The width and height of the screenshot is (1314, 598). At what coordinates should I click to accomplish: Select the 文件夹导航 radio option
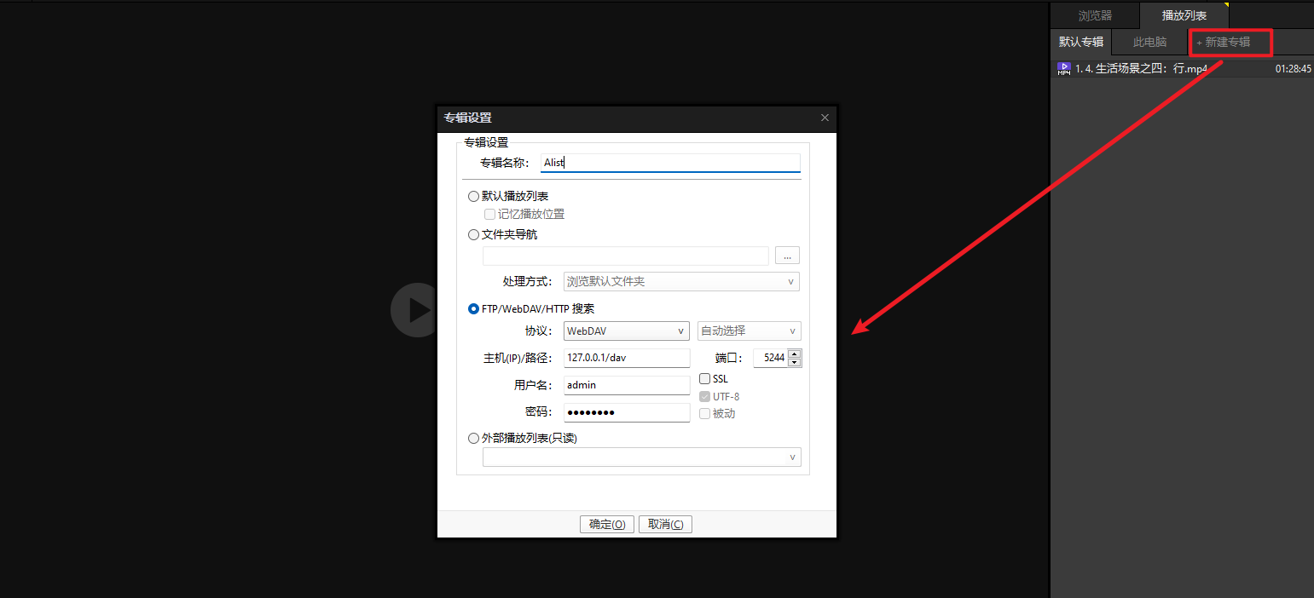473,235
